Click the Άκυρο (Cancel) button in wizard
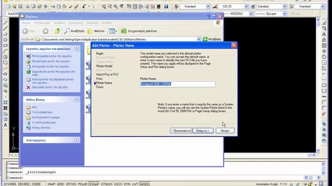332x186 pixels. tap(225, 131)
